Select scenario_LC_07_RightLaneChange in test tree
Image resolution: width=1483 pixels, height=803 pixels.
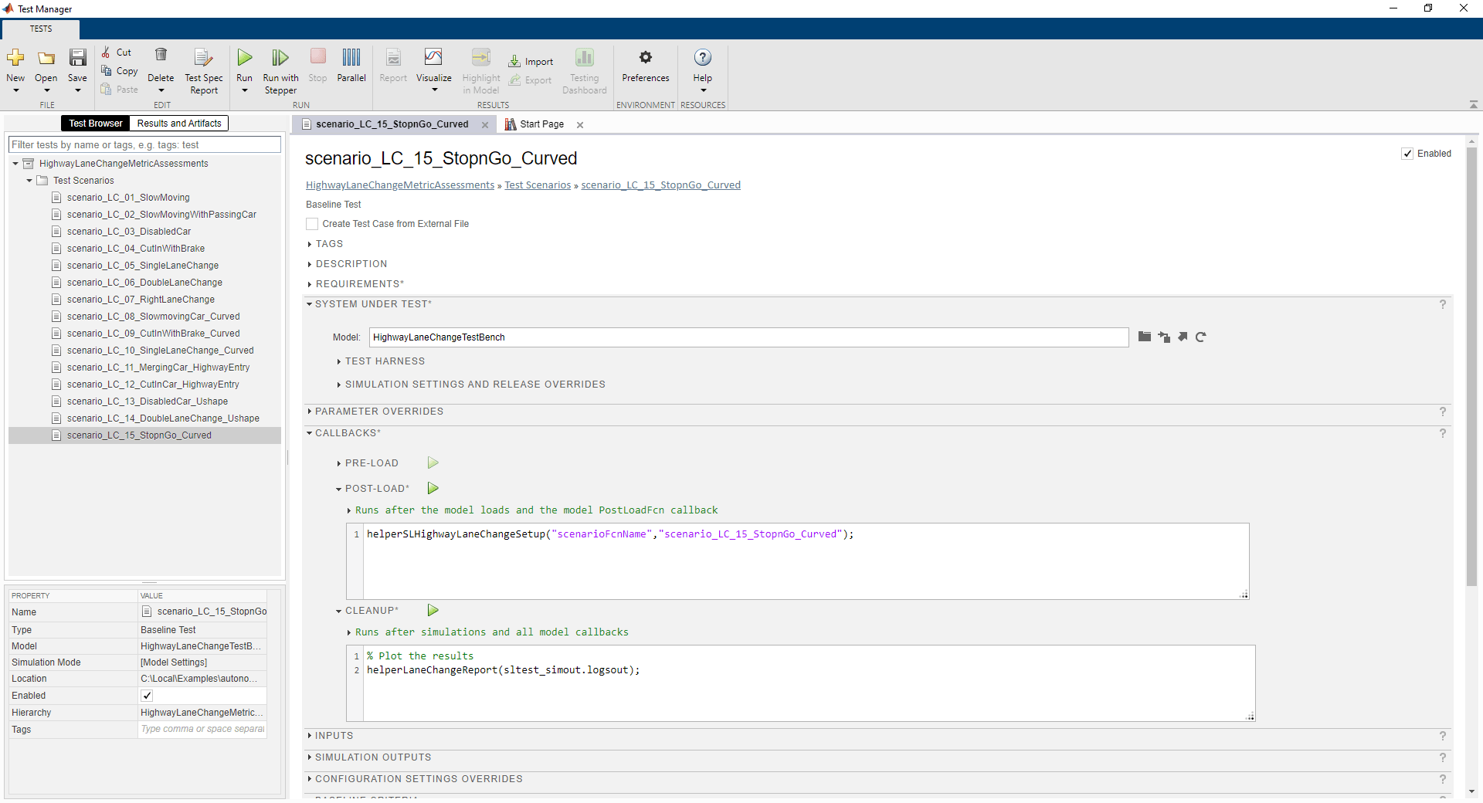click(141, 300)
